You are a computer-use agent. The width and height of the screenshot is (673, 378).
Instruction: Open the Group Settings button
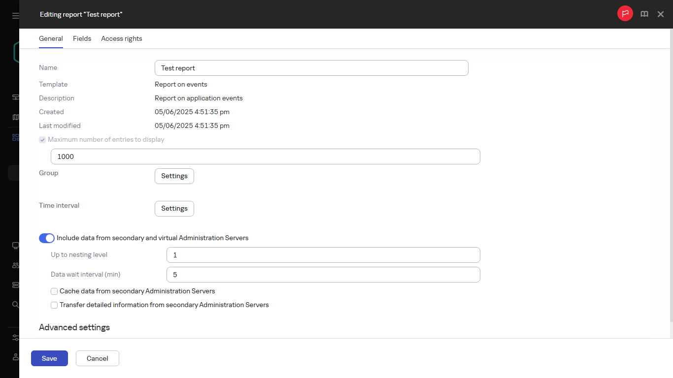(x=174, y=176)
